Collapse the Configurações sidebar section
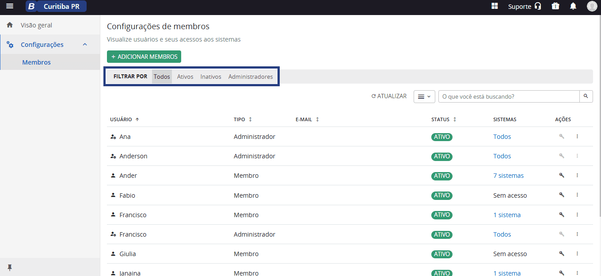This screenshot has width=601, height=276. pos(85,45)
